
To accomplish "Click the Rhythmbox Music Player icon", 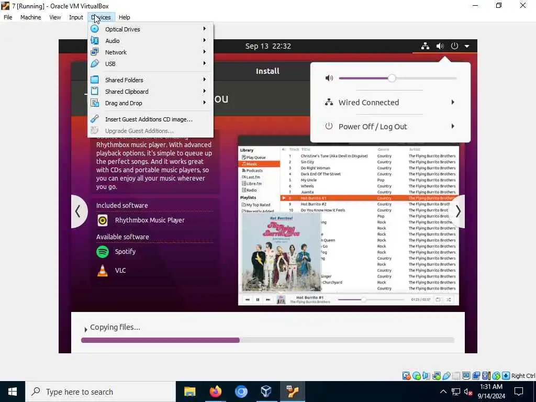I will tap(102, 220).
